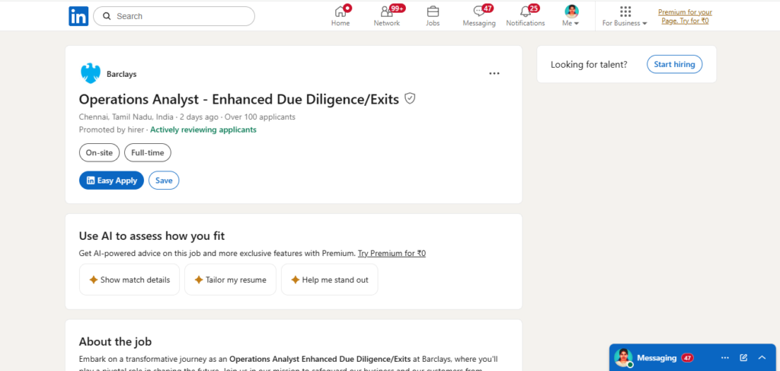780x371 pixels.
Task: Open Messaging overlay three-dot options
Action: (725, 357)
